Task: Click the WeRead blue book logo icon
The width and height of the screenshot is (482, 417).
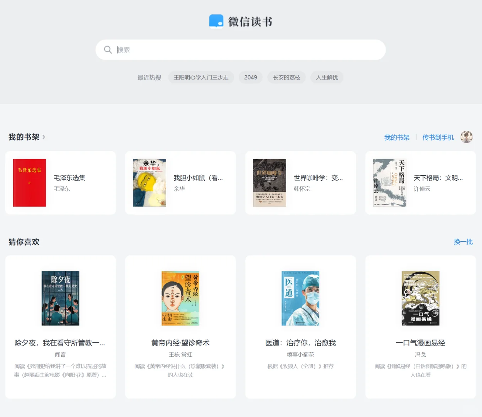Action: (x=216, y=21)
